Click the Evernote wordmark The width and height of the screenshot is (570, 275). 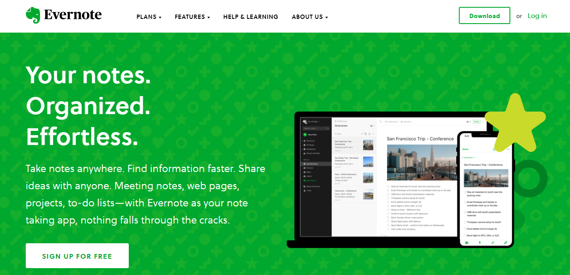coord(73,15)
